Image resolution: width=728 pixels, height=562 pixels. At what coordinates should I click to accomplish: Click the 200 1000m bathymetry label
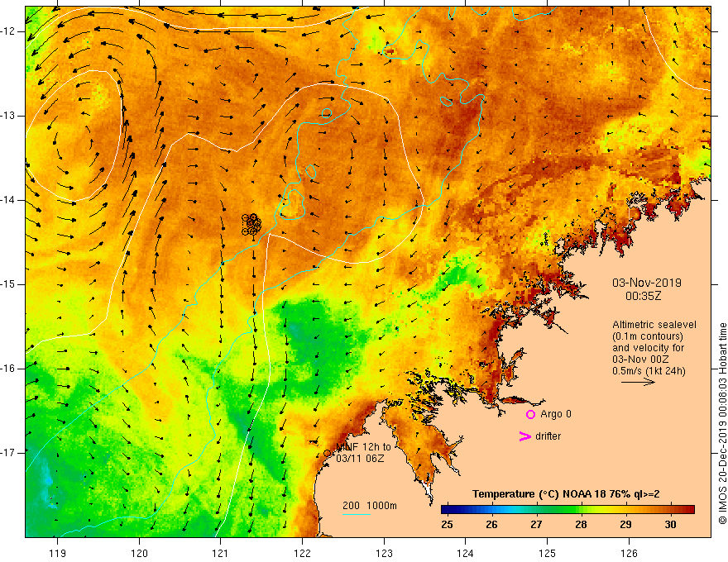coord(370,506)
